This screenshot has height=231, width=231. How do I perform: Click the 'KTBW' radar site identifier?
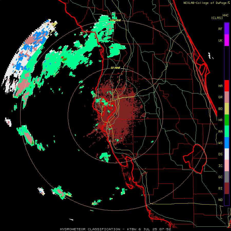pyautogui.click(x=132, y=229)
